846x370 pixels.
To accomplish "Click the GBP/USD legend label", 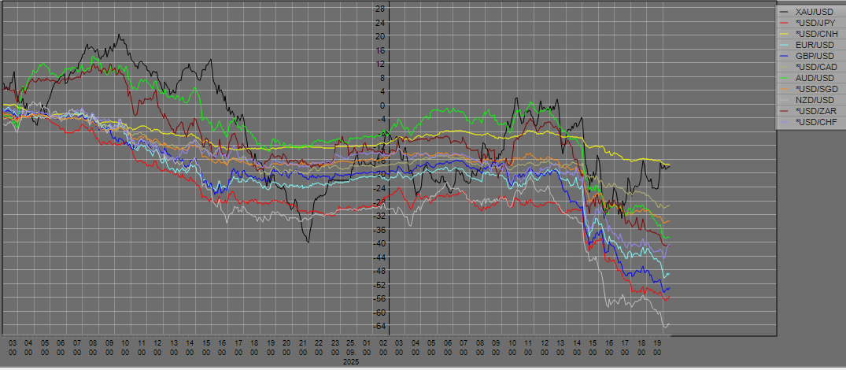I will 815,56.
